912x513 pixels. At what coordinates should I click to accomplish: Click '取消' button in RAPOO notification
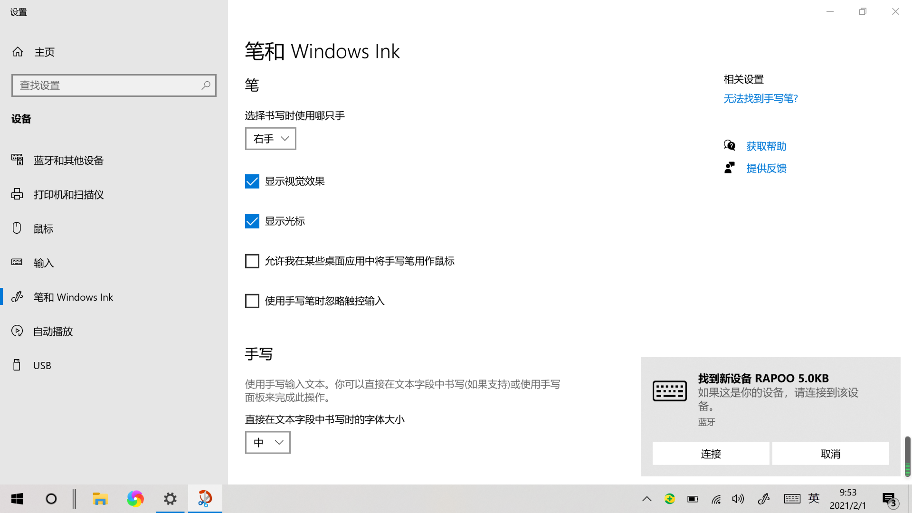pyautogui.click(x=830, y=454)
